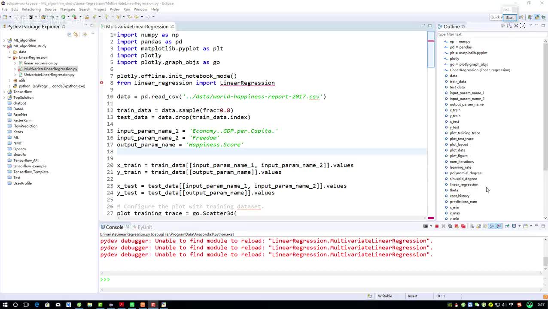Select 'np = numpy' in Outline

pos(460,42)
